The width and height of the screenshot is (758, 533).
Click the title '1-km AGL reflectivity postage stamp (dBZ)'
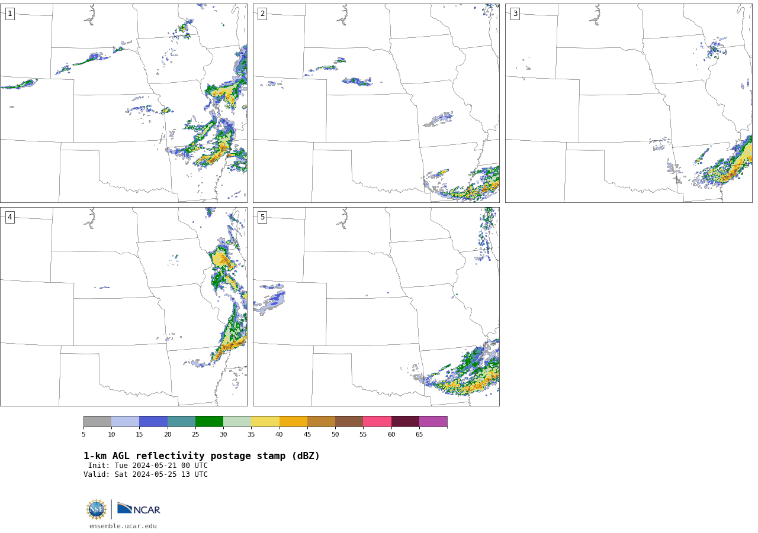202,456
